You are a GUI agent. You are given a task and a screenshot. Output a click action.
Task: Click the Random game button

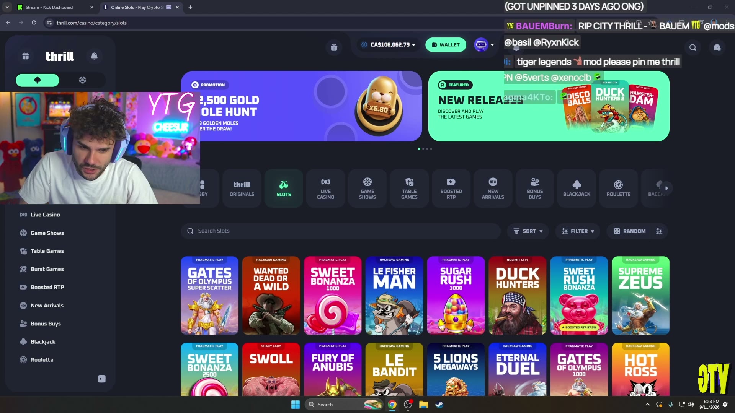(630, 231)
